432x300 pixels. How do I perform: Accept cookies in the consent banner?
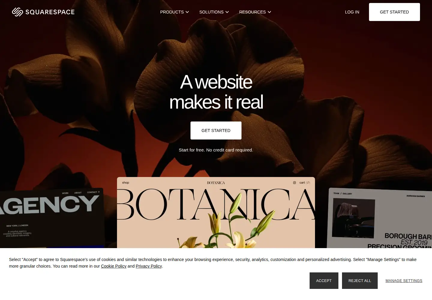point(324,281)
